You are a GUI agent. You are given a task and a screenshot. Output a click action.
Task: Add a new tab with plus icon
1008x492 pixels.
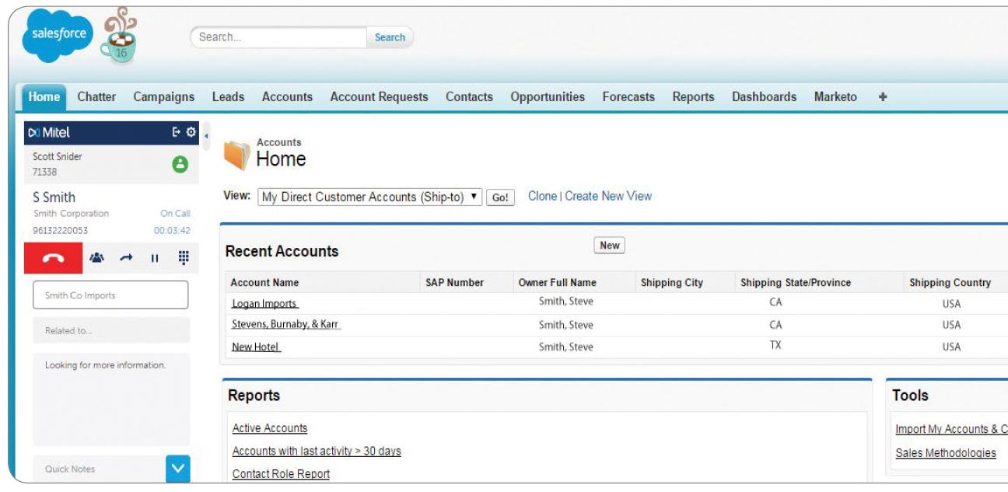tap(882, 97)
